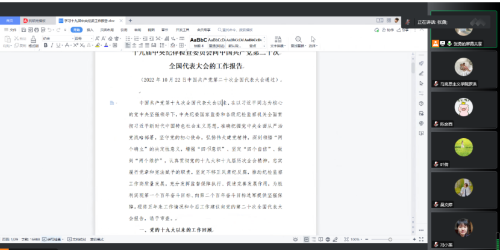This screenshot has width=500, height=250.
Task: Click the help question icon in right sidebar
Action: [x=421, y=103]
